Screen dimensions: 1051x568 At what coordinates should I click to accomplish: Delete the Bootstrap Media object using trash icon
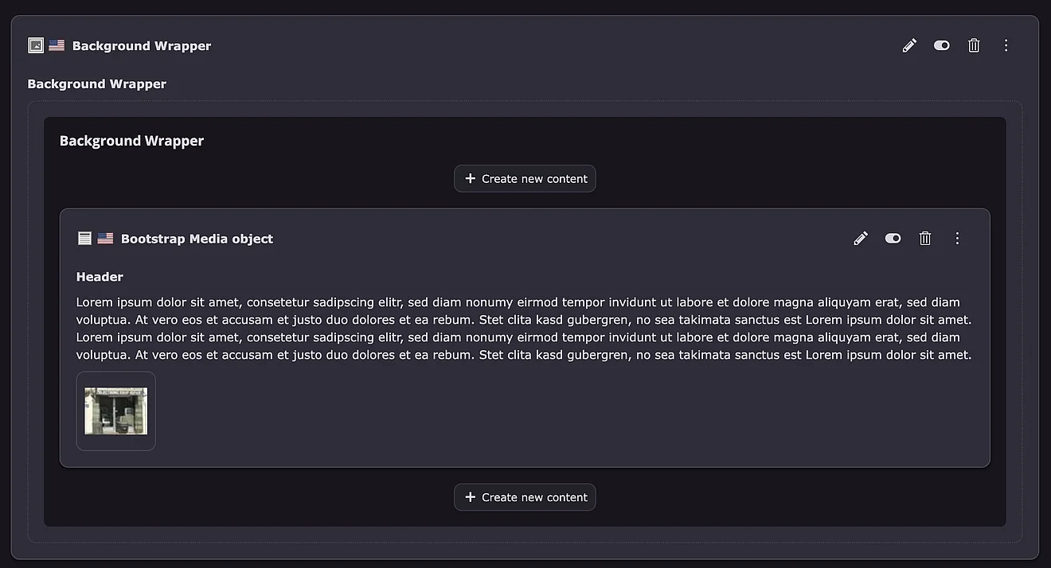925,238
